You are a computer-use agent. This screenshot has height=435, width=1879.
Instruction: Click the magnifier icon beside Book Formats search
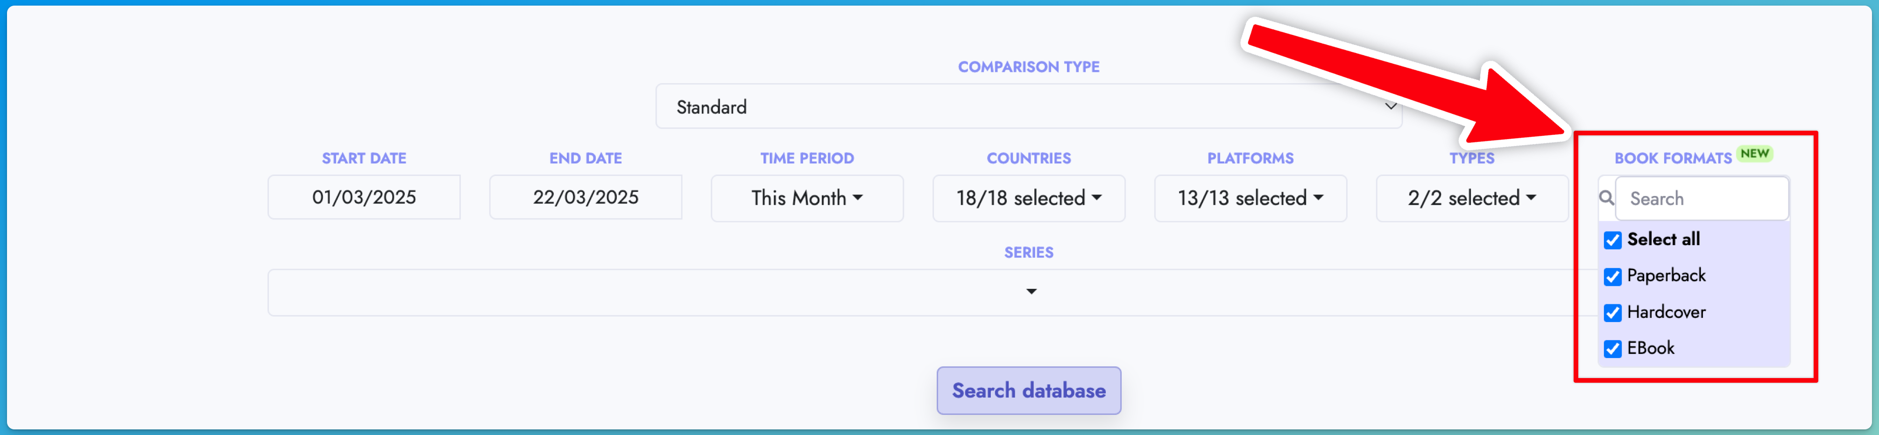coord(1605,197)
